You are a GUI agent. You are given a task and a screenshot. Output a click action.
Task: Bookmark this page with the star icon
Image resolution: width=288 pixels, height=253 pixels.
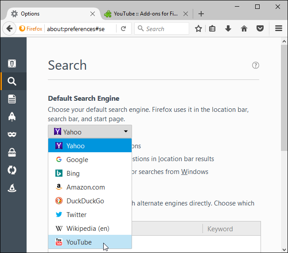click(x=198, y=28)
